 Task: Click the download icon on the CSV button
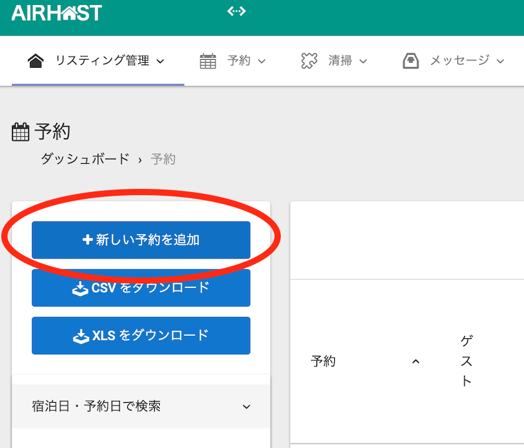click(80, 289)
